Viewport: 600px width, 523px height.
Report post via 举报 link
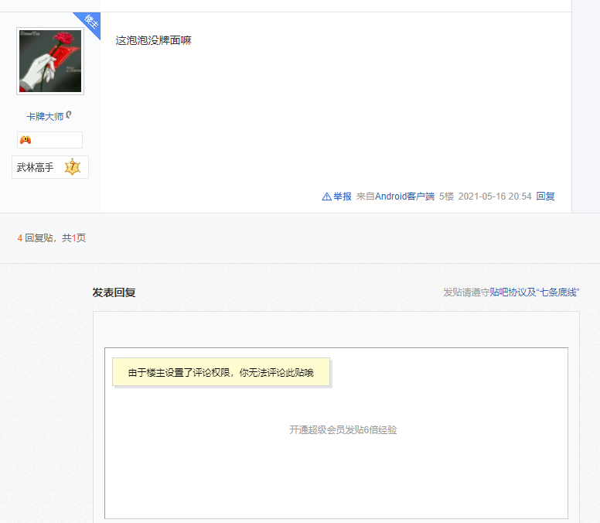coord(342,197)
